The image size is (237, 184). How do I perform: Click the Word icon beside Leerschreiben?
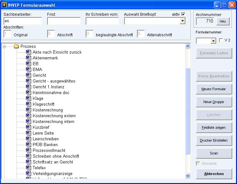29,139
